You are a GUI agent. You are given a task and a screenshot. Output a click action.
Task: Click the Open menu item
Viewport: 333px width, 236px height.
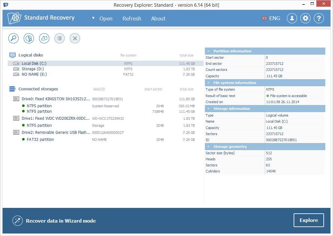(106, 19)
